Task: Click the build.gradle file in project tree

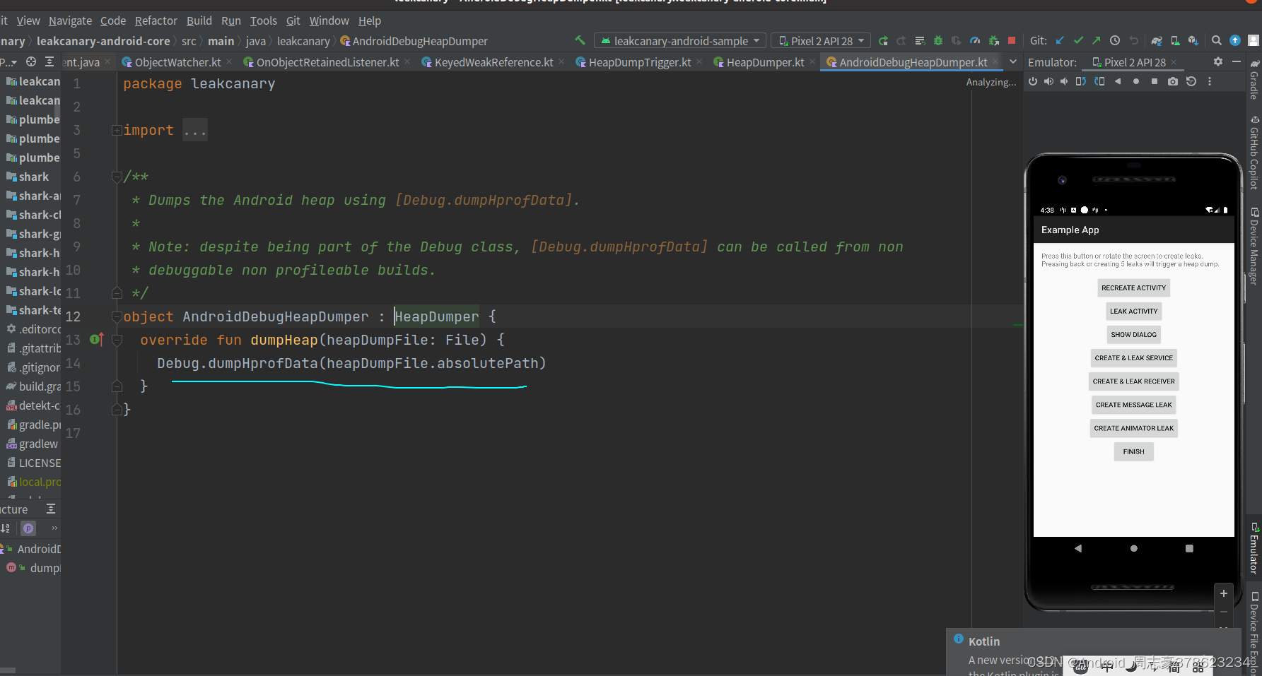Action: coord(39,386)
